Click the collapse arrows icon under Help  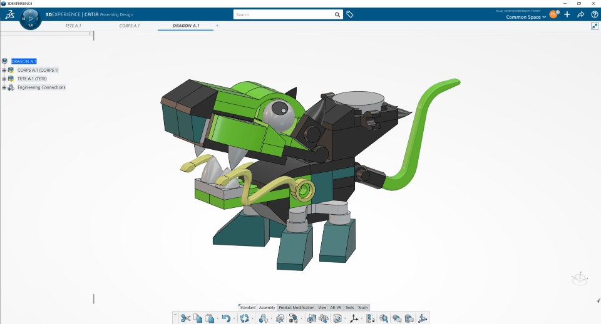pos(595,26)
